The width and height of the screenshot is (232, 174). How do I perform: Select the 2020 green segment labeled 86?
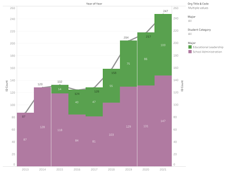coord(146,59)
